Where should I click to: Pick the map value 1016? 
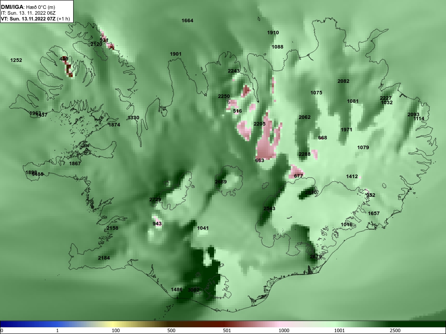pos(347,224)
